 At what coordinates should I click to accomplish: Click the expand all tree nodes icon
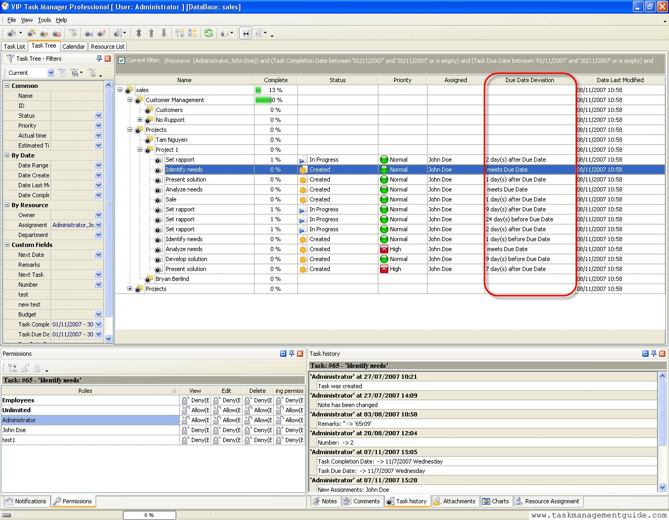pos(180,33)
